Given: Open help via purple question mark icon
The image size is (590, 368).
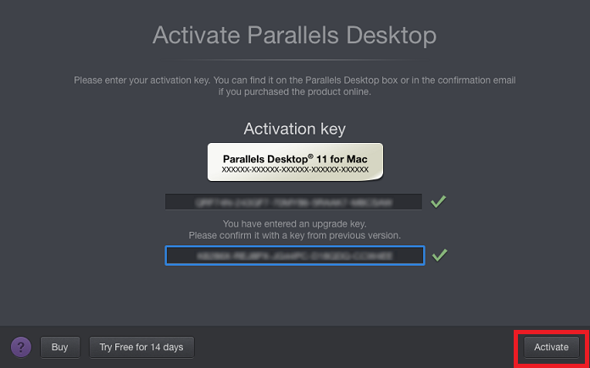Looking at the screenshot, I should pos(21,347).
